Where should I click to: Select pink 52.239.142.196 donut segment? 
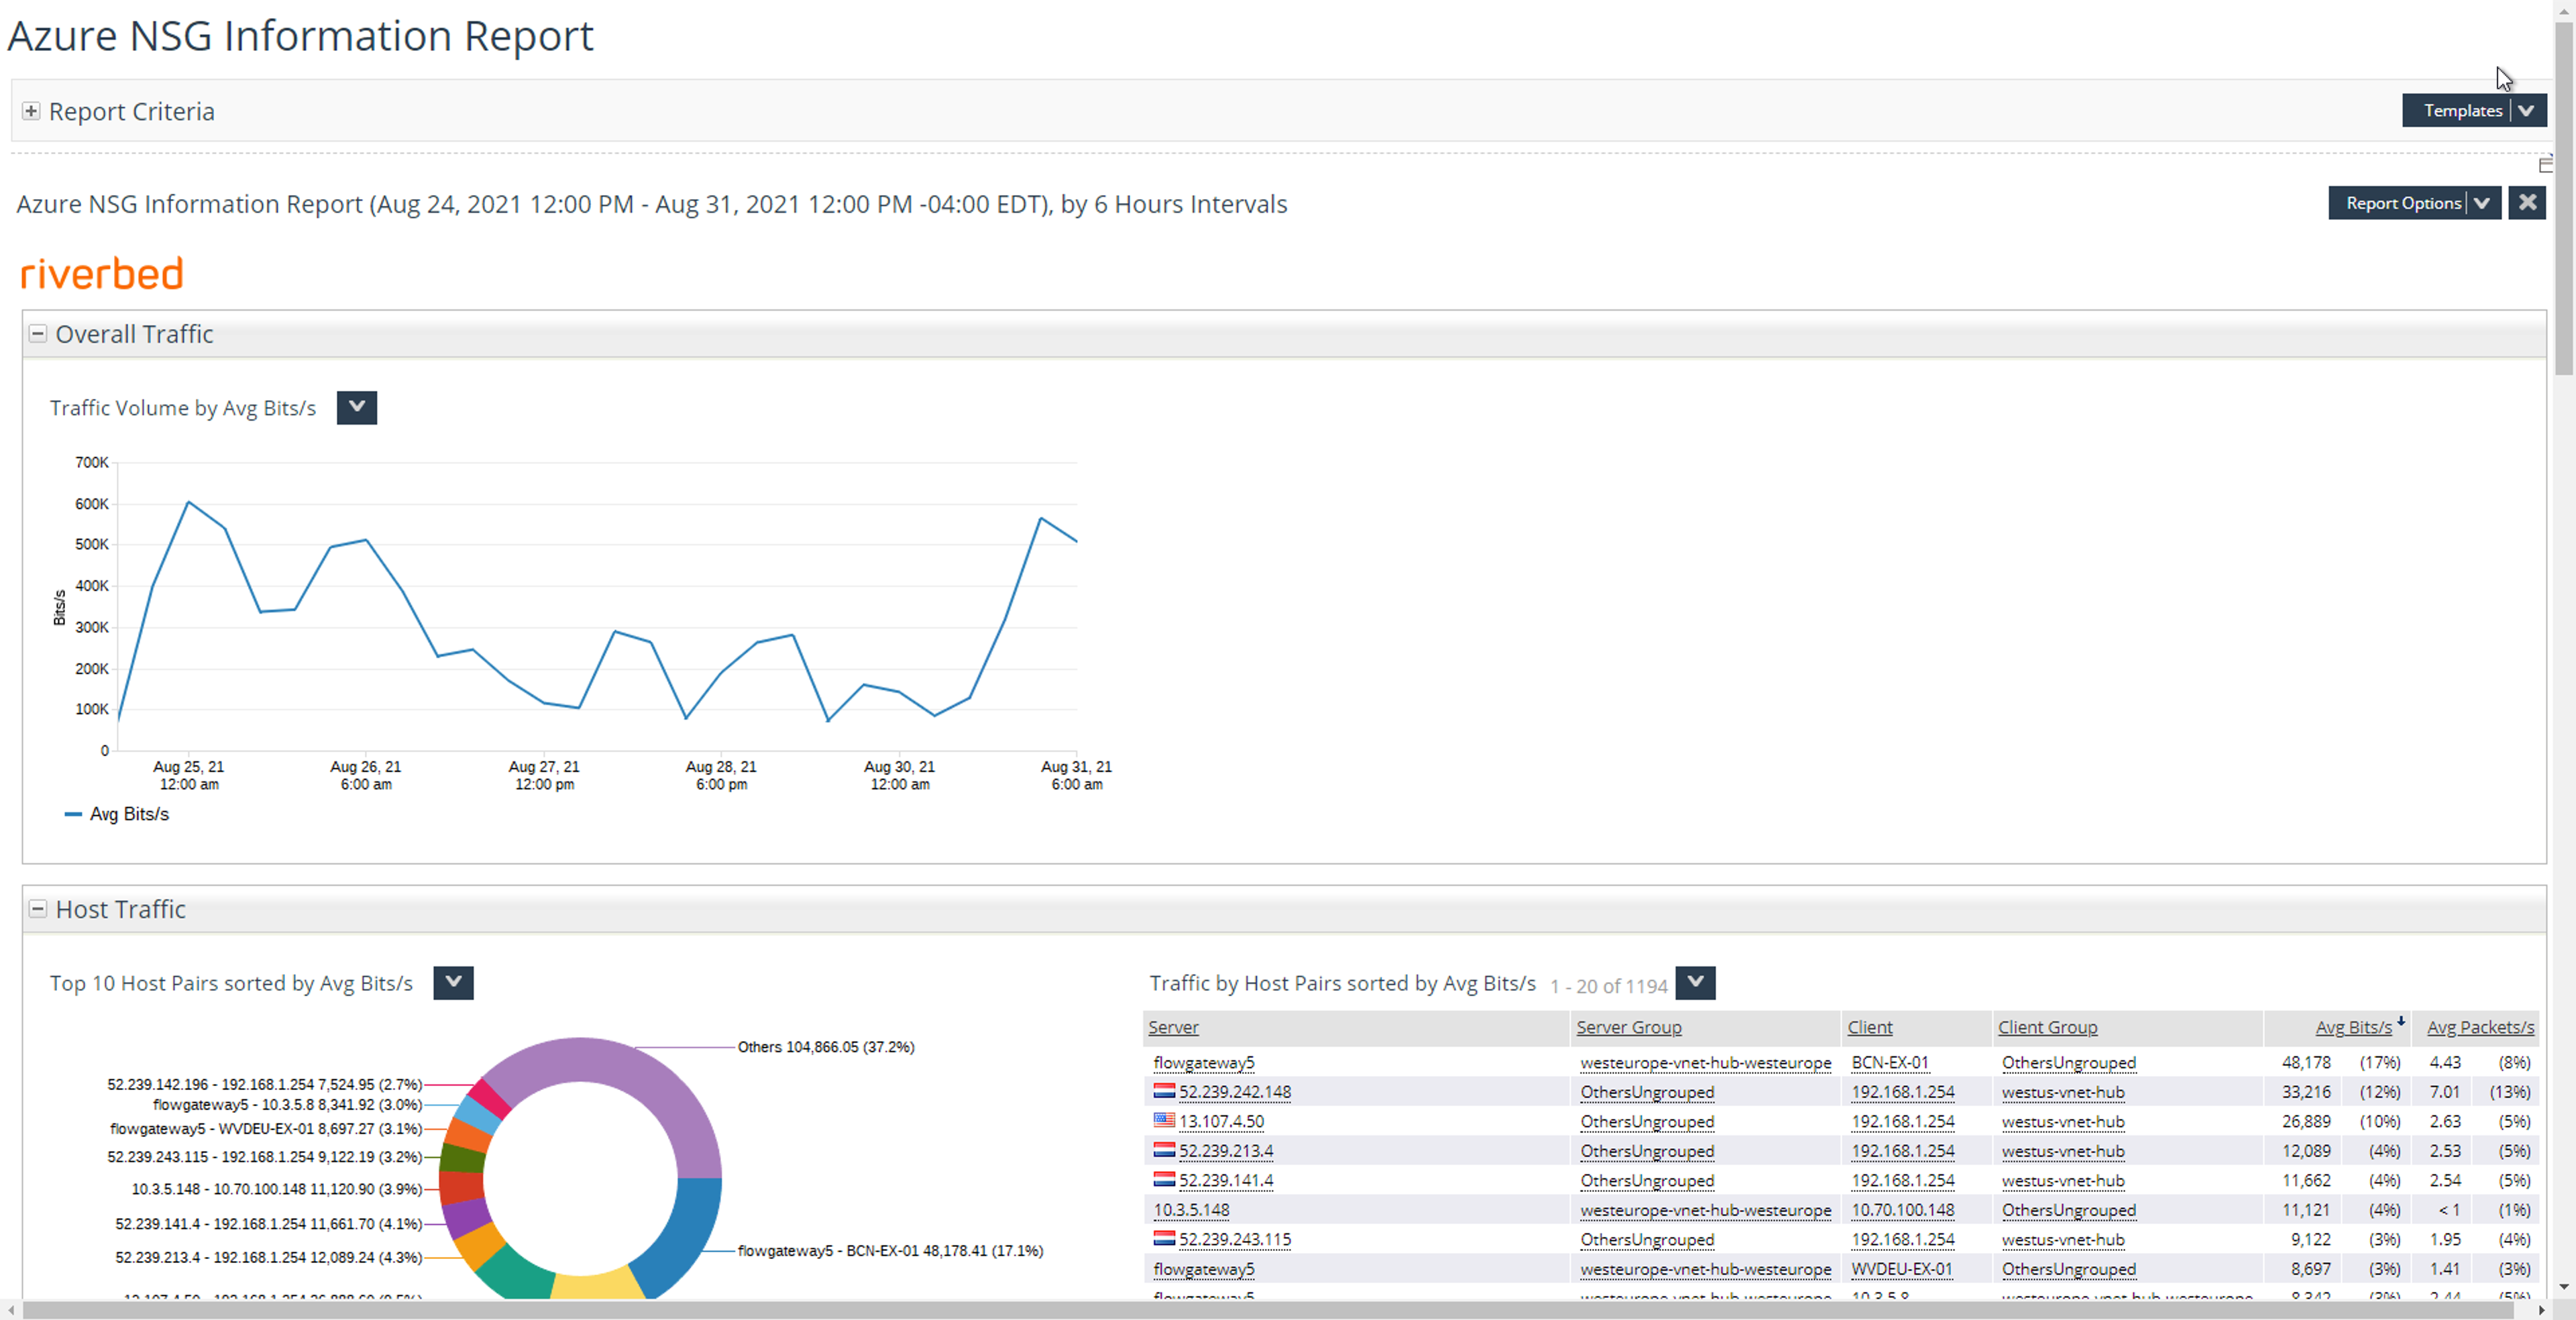(490, 1098)
